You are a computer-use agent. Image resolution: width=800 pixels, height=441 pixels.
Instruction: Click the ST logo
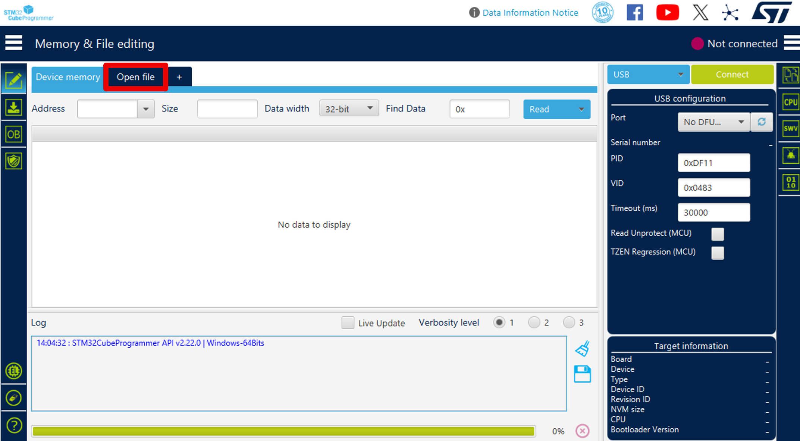[x=772, y=12]
